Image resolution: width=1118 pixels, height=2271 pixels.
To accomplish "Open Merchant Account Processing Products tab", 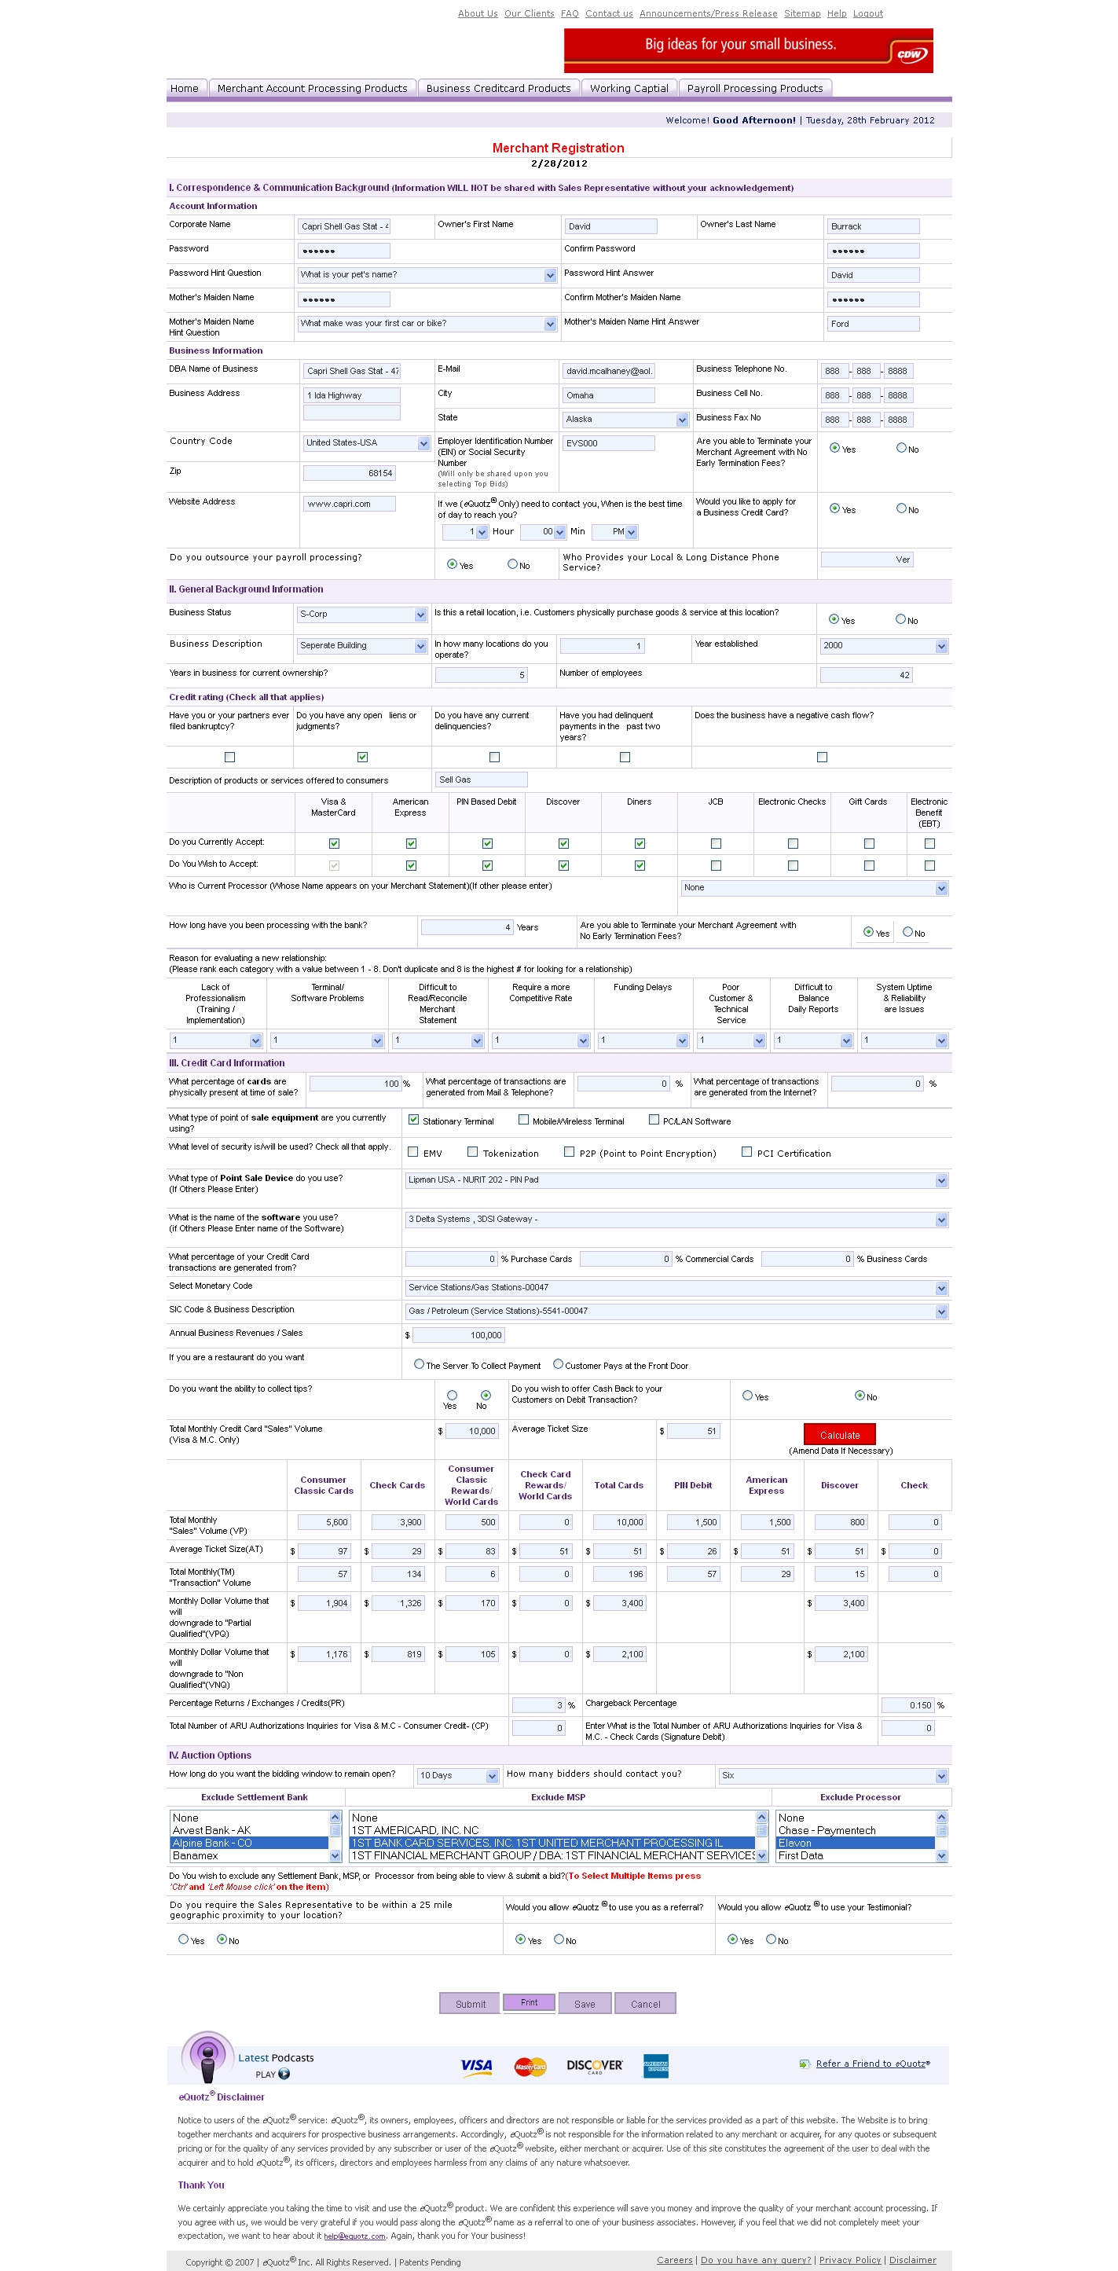I will click(x=312, y=88).
